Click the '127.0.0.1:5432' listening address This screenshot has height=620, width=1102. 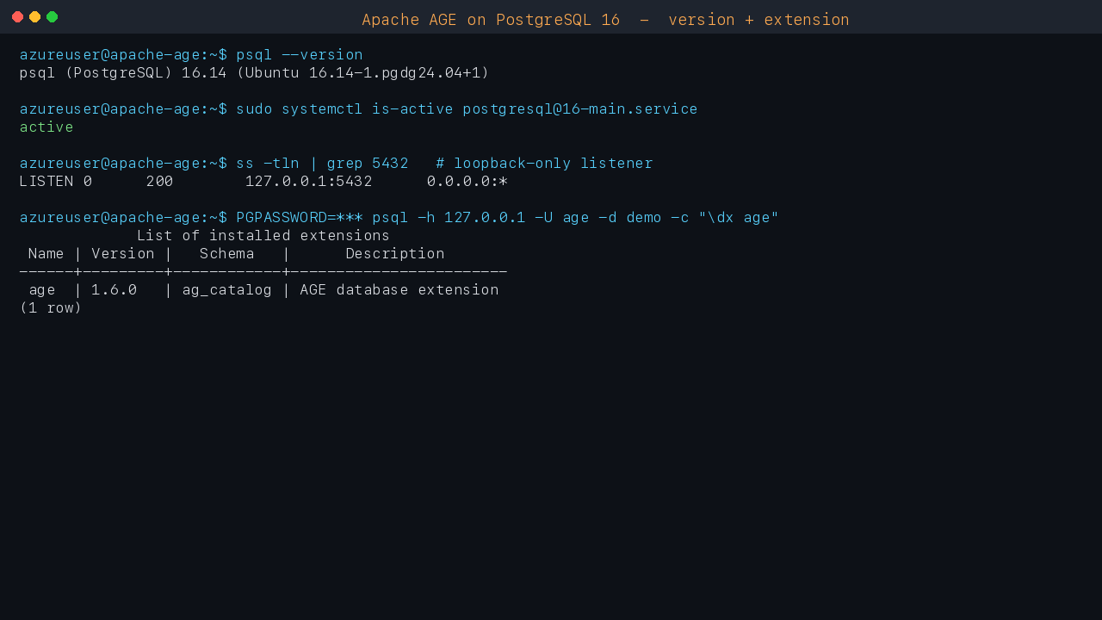(309, 182)
